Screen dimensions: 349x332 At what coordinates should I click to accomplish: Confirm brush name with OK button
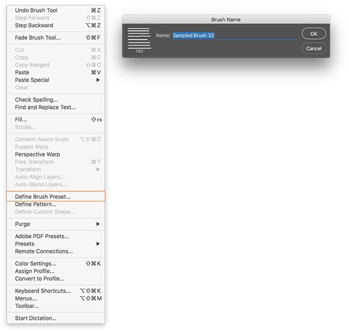coord(314,34)
